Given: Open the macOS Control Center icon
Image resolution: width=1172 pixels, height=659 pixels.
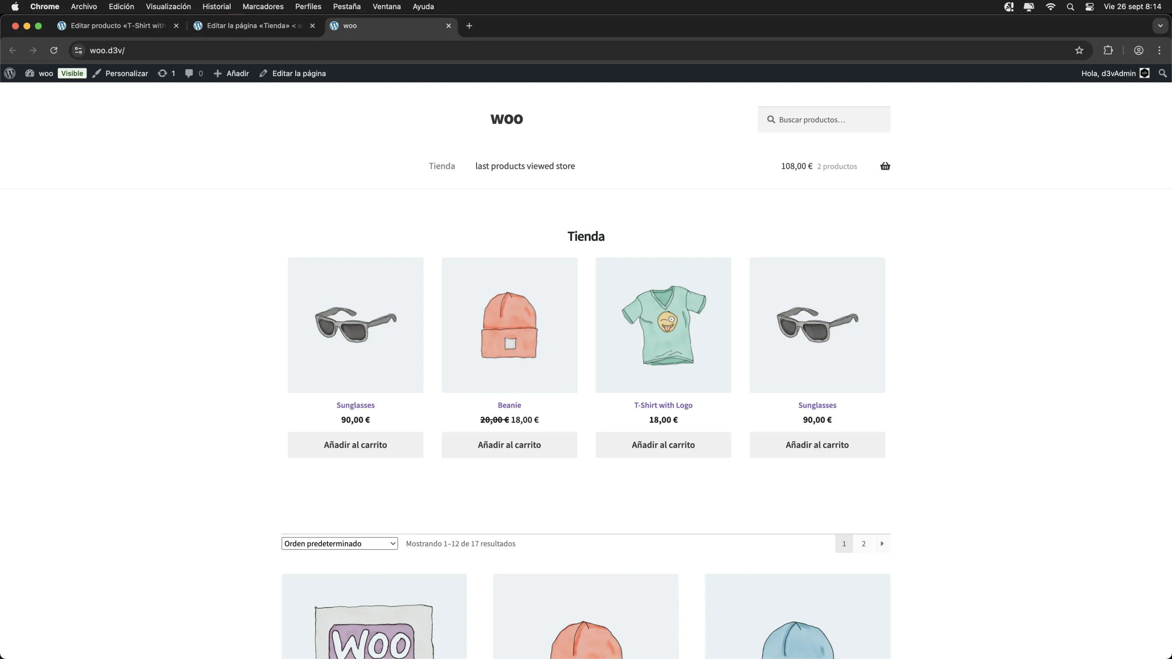Looking at the screenshot, I should [1089, 6].
